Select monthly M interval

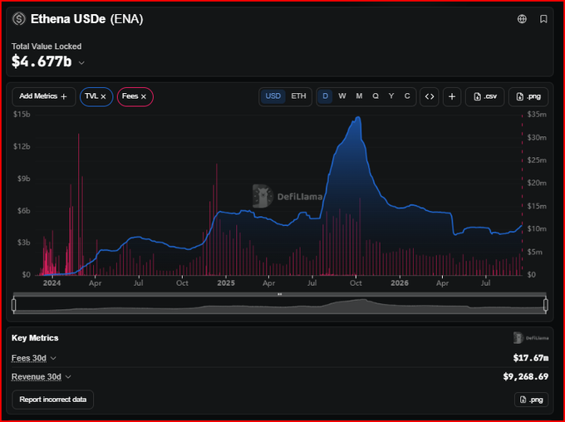pos(359,96)
